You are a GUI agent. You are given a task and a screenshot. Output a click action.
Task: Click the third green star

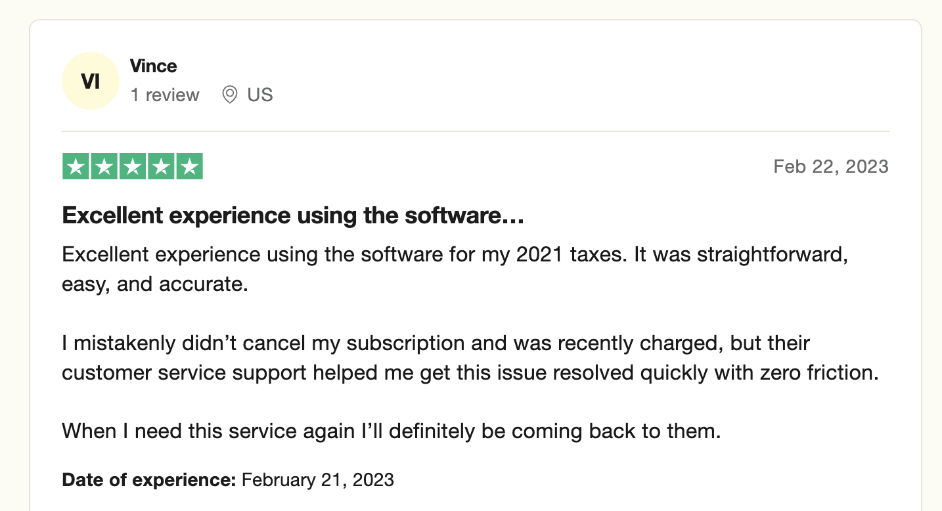(x=133, y=167)
